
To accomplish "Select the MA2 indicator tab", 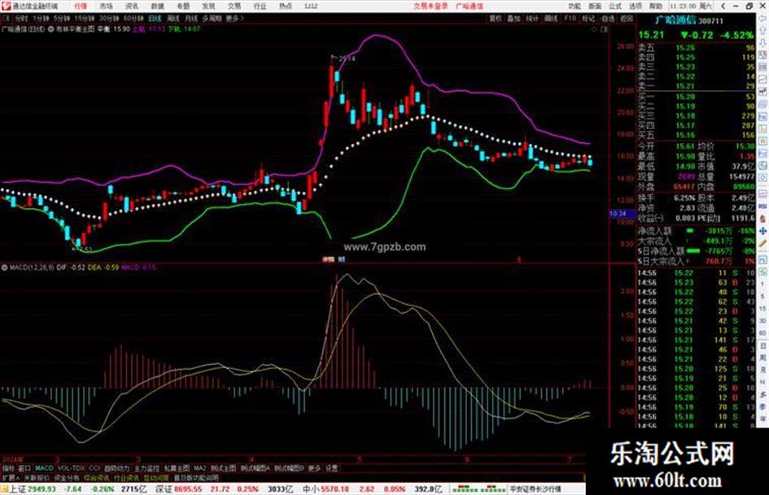I will pyautogui.click(x=199, y=468).
